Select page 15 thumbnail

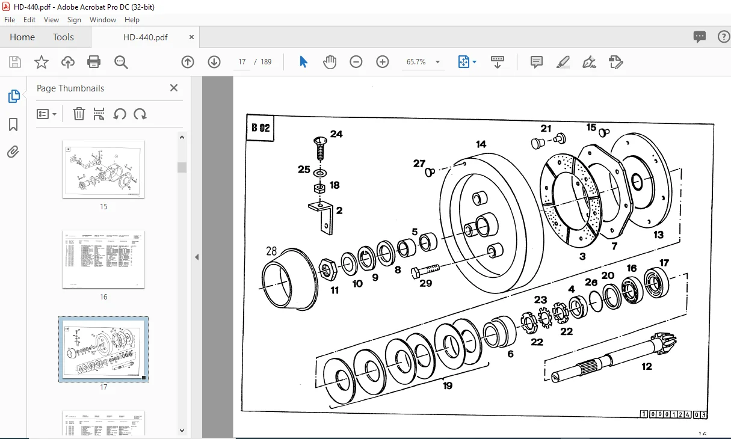[x=103, y=169]
